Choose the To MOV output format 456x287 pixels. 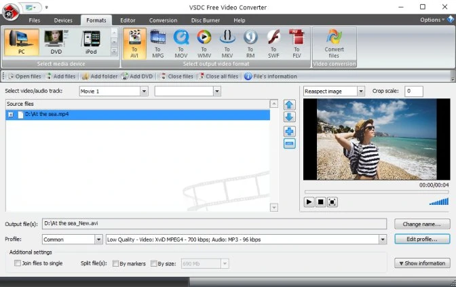coord(181,43)
